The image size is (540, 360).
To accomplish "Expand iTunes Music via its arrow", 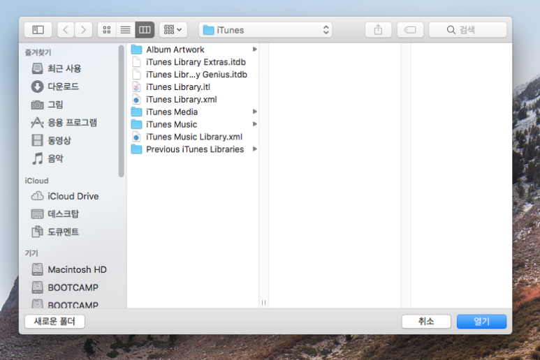I will [x=255, y=124].
